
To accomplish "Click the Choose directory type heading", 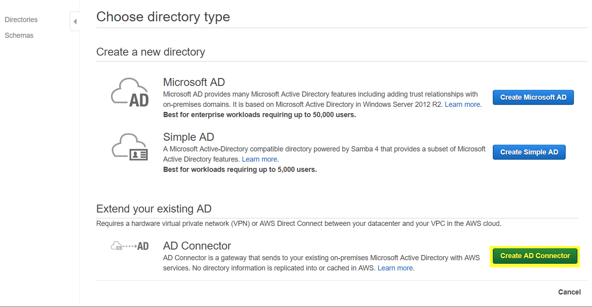I will pos(163,16).
